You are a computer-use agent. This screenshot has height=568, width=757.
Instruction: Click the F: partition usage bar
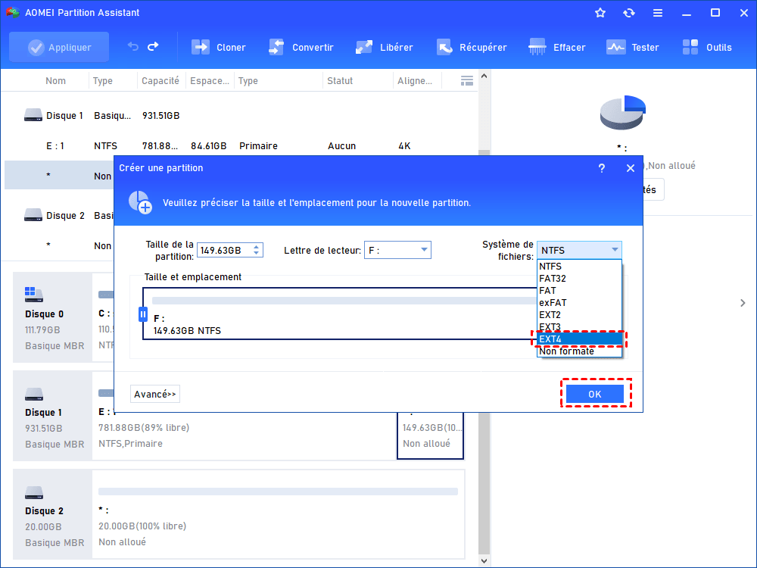pos(344,301)
